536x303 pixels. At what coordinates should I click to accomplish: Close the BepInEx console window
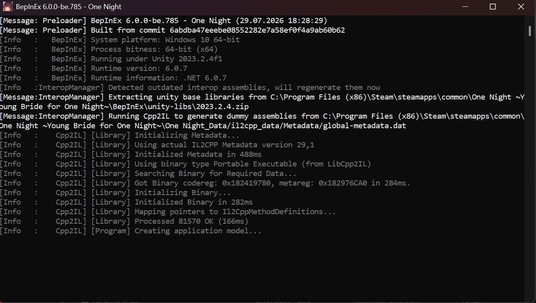[x=521, y=7]
